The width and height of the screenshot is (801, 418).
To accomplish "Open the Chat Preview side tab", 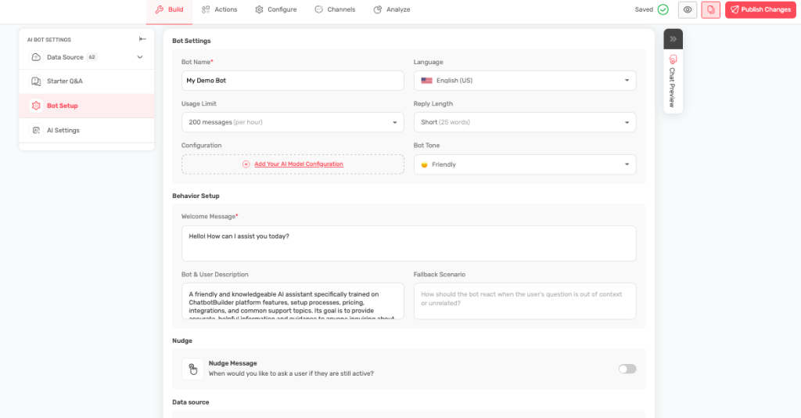I will pos(673,81).
